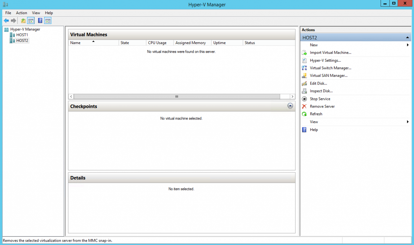Screen dimensions: 414x245
Task: Click the Up one level folder icon
Action: point(23,21)
